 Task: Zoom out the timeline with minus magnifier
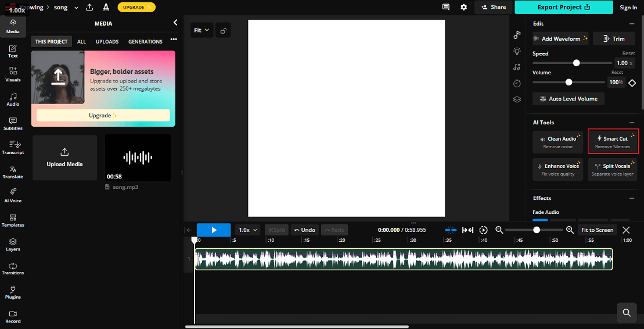[x=499, y=230]
